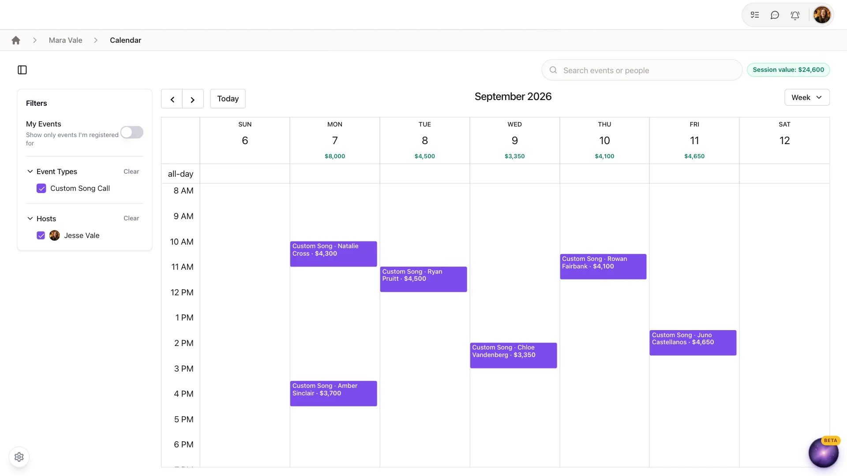Open the notifications bell

click(795, 15)
